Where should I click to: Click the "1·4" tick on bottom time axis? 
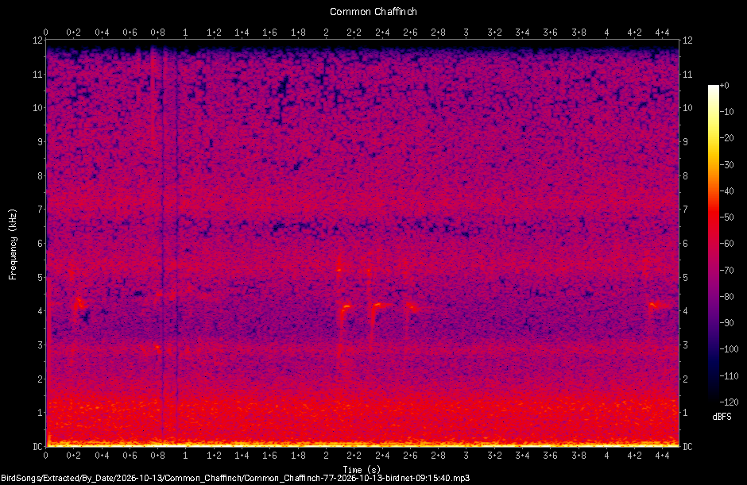pyautogui.click(x=242, y=456)
